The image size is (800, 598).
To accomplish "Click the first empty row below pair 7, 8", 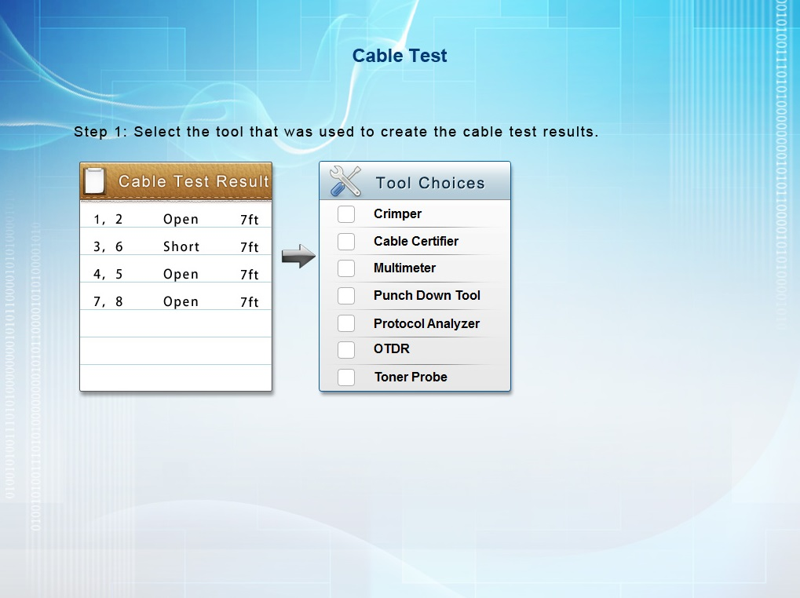I will click(x=176, y=324).
